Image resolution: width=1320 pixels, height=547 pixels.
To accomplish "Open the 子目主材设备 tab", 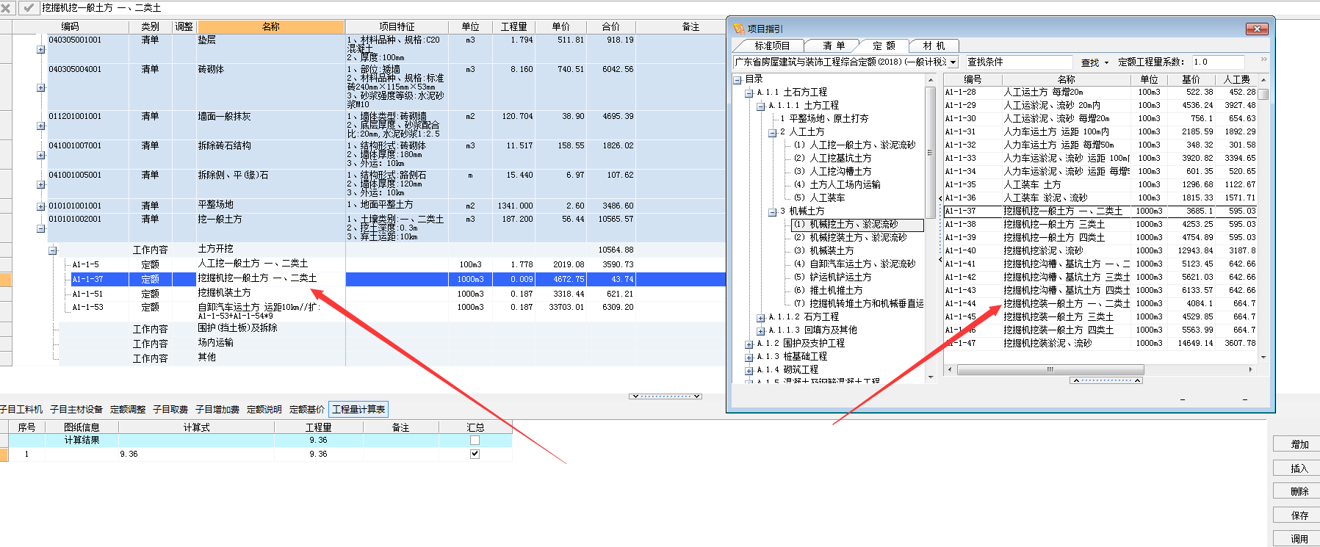I will coord(76,410).
